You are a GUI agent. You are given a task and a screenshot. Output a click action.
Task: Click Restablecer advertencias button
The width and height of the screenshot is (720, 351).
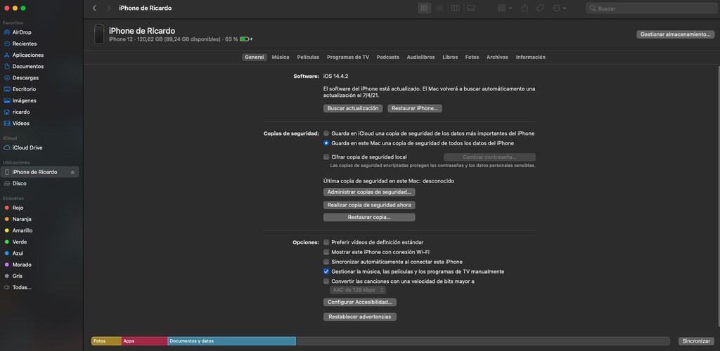360,317
